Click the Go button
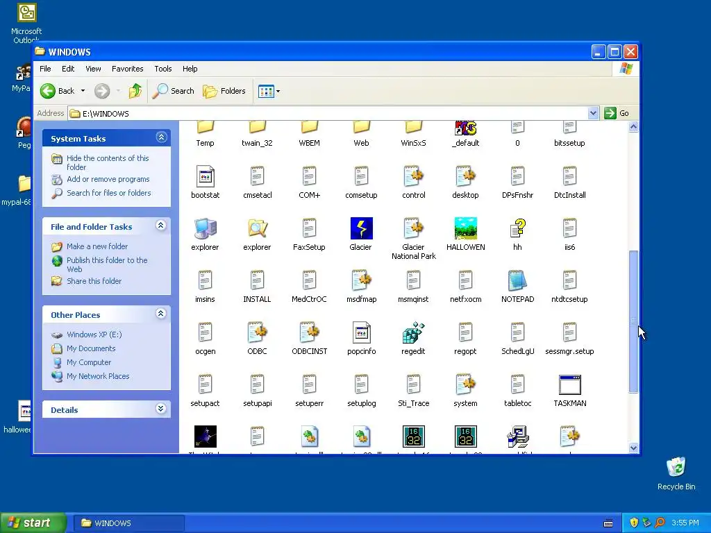 tap(617, 113)
